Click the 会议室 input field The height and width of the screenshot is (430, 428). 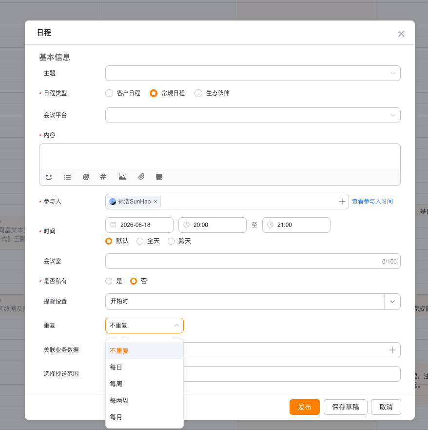(x=253, y=261)
